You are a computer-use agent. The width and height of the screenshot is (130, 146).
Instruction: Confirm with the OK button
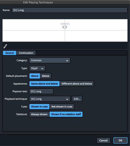[x=120, y=140]
